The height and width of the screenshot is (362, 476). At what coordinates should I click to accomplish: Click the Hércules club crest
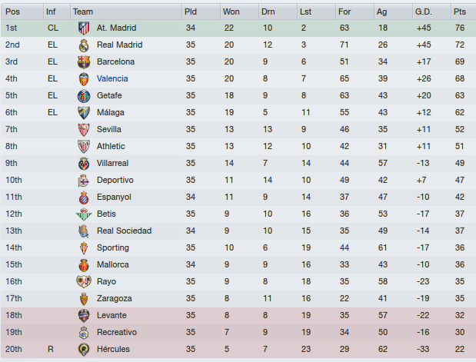click(84, 350)
